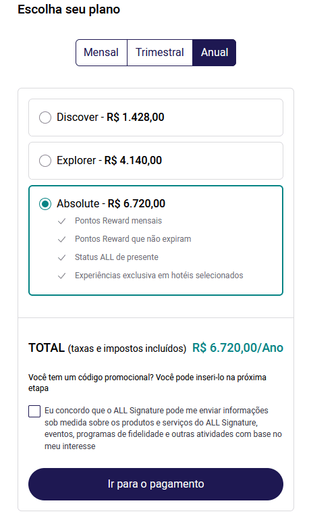Switch to the Trimestral billing tab
This screenshot has height=518, width=309.
click(160, 53)
